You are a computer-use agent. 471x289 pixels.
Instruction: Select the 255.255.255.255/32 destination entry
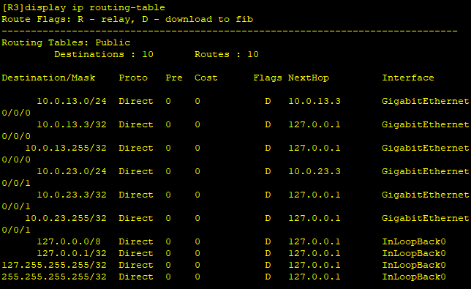[54, 277]
